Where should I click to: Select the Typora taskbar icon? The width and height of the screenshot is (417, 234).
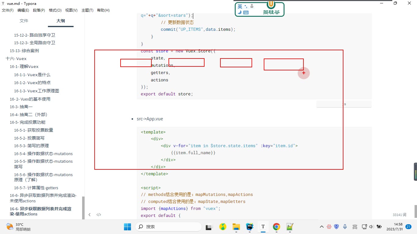263,227
